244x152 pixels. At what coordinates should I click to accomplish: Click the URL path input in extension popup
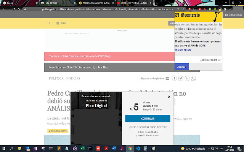tap(198, 60)
